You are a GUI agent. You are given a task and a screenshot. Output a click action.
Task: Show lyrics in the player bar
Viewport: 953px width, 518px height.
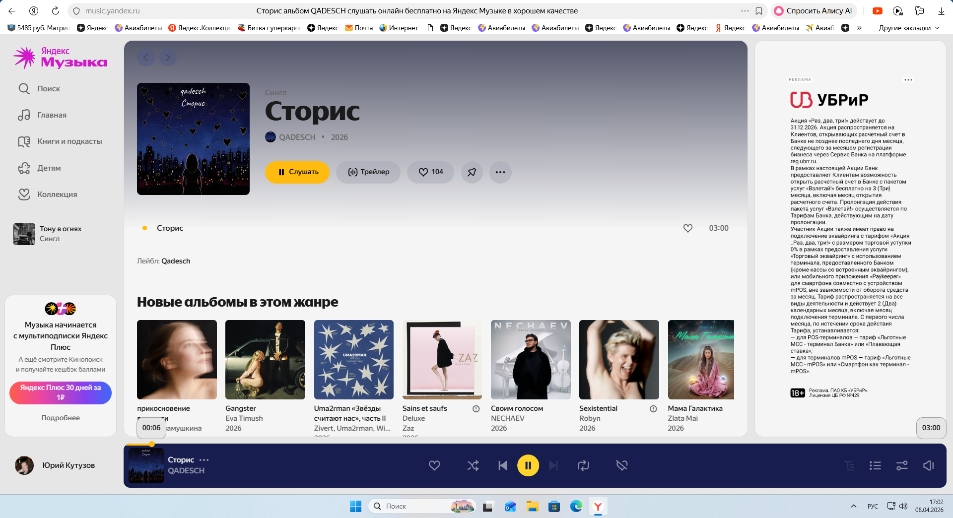849,465
